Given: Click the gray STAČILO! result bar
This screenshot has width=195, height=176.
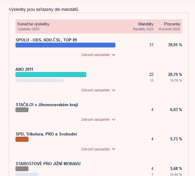Looking at the screenshot, I should [x=22, y=110].
